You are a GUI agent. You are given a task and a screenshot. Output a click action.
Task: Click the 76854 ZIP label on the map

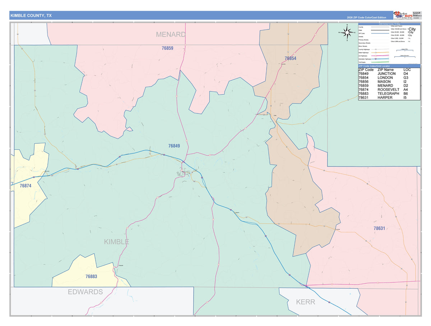(290, 58)
